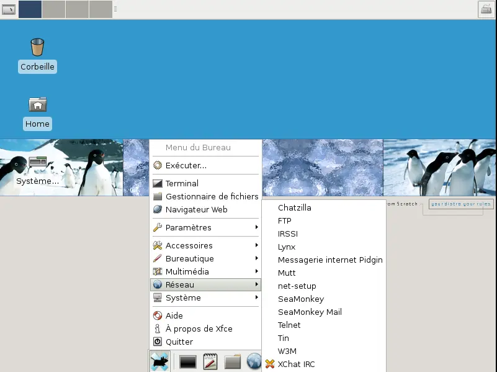This screenshot has height=372, width=497.
Task: Open the Corbeille trash icon
Action: coord(37,47)
